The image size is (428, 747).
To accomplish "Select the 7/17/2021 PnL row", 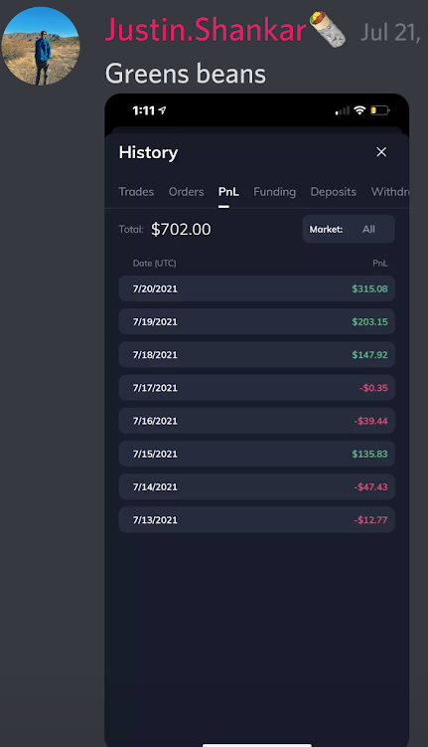I will [x=257, y=388].
